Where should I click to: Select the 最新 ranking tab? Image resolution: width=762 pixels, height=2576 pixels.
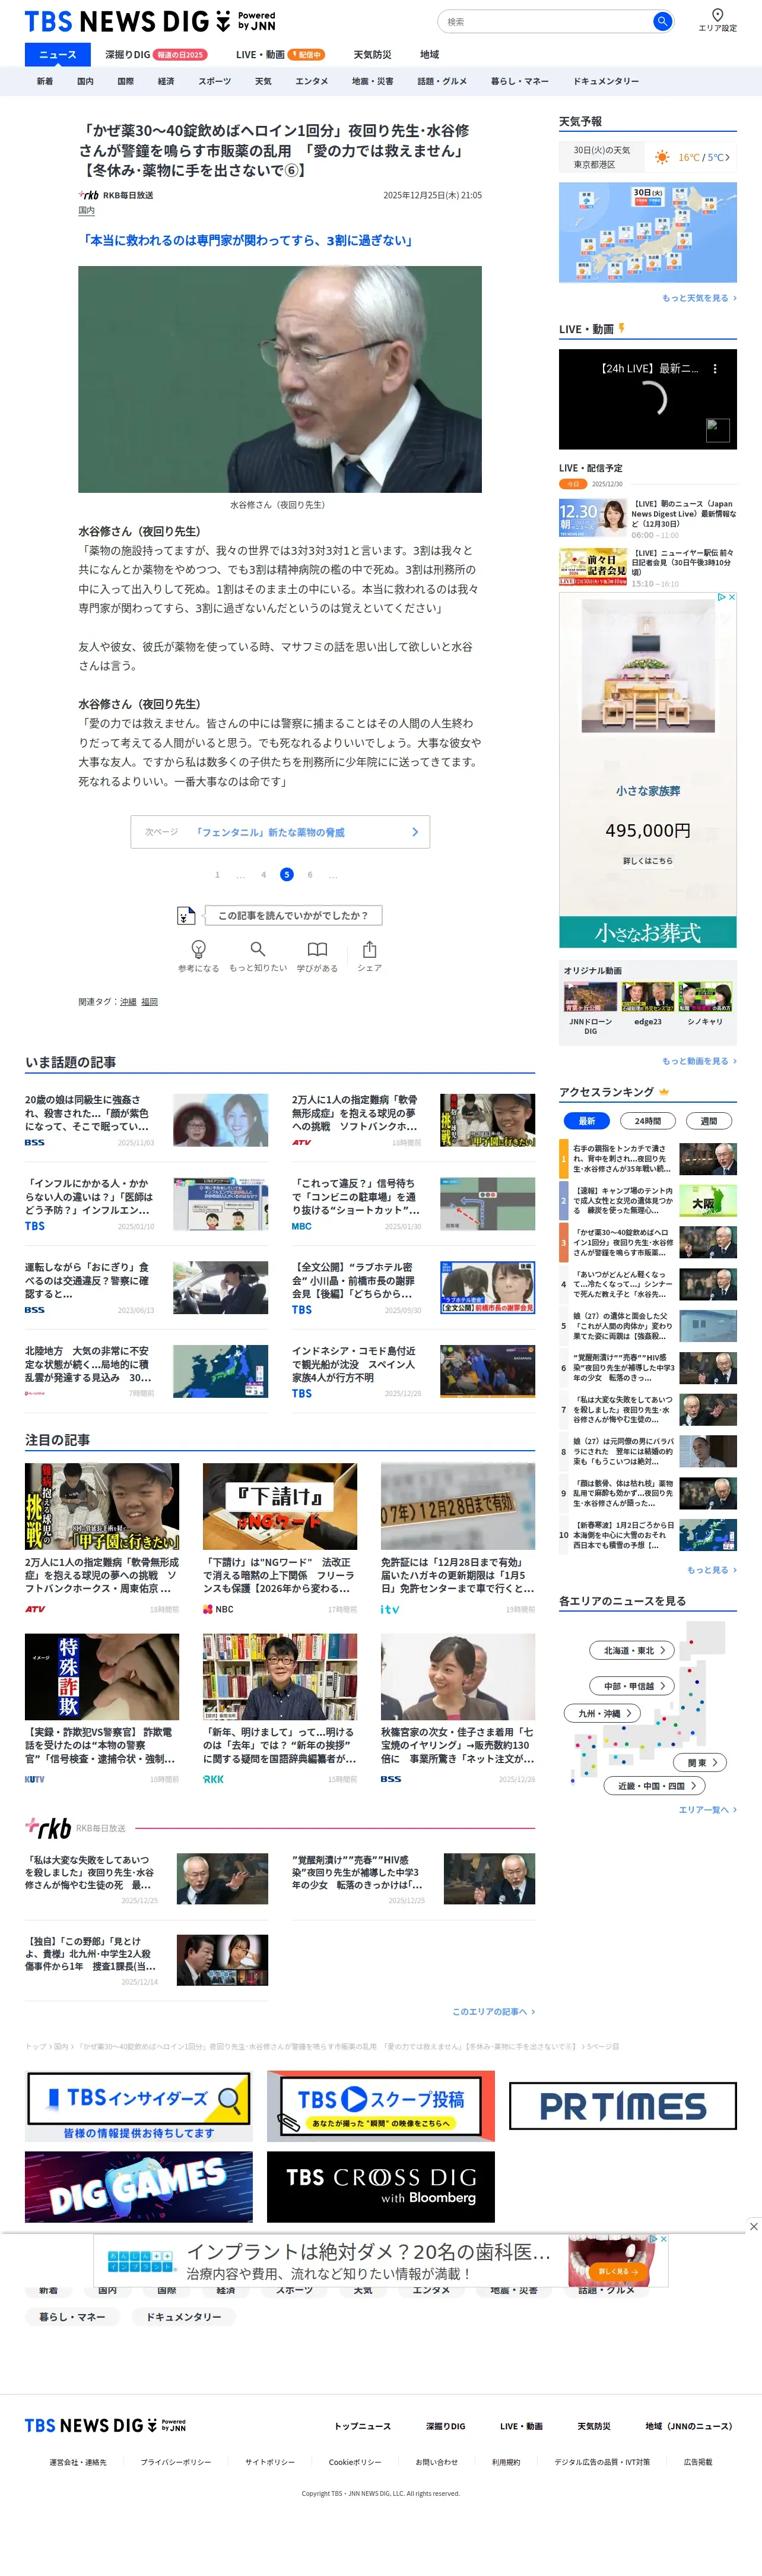tap(587, 1121)
